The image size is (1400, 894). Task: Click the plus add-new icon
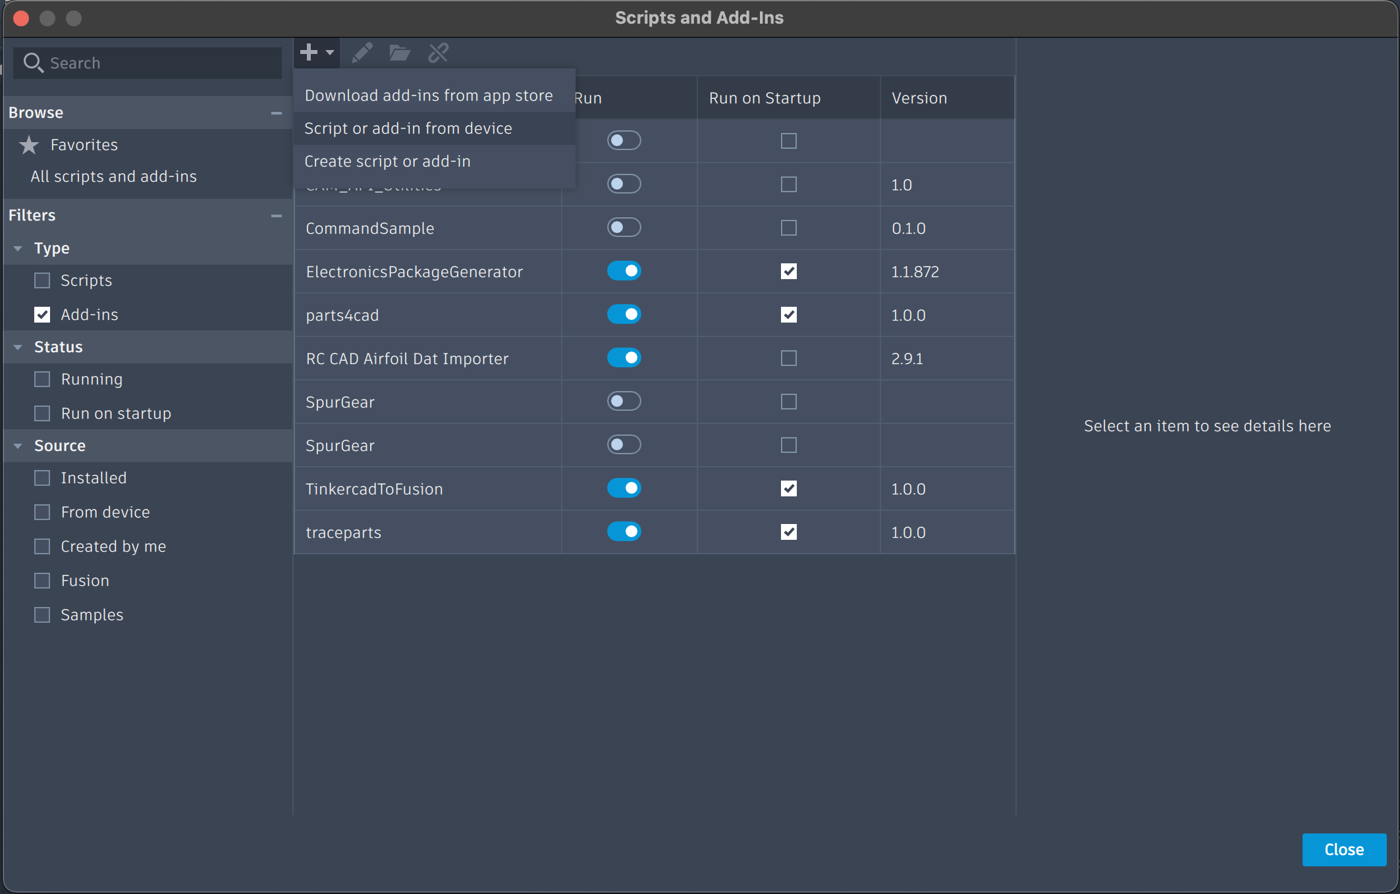(x=310, y=52)
